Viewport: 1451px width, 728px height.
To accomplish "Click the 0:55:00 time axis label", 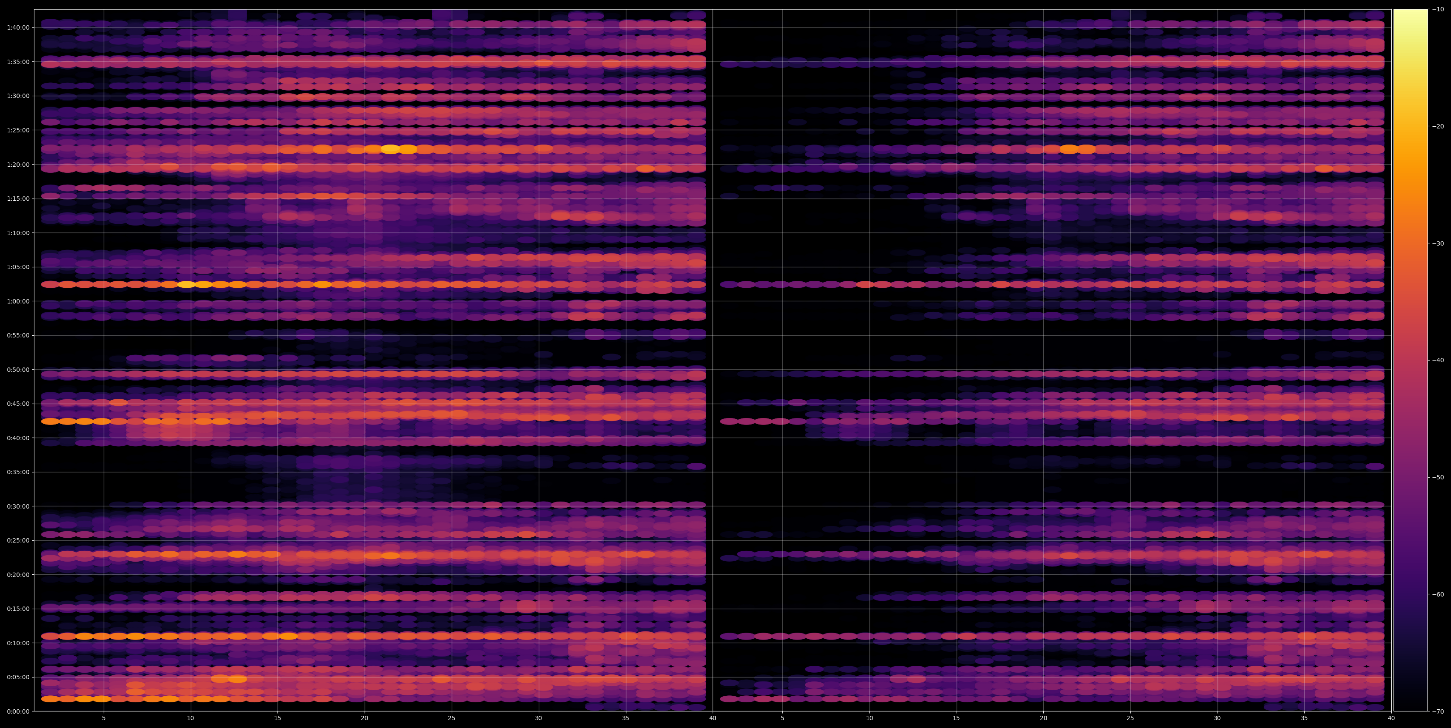I will point(18,336).
